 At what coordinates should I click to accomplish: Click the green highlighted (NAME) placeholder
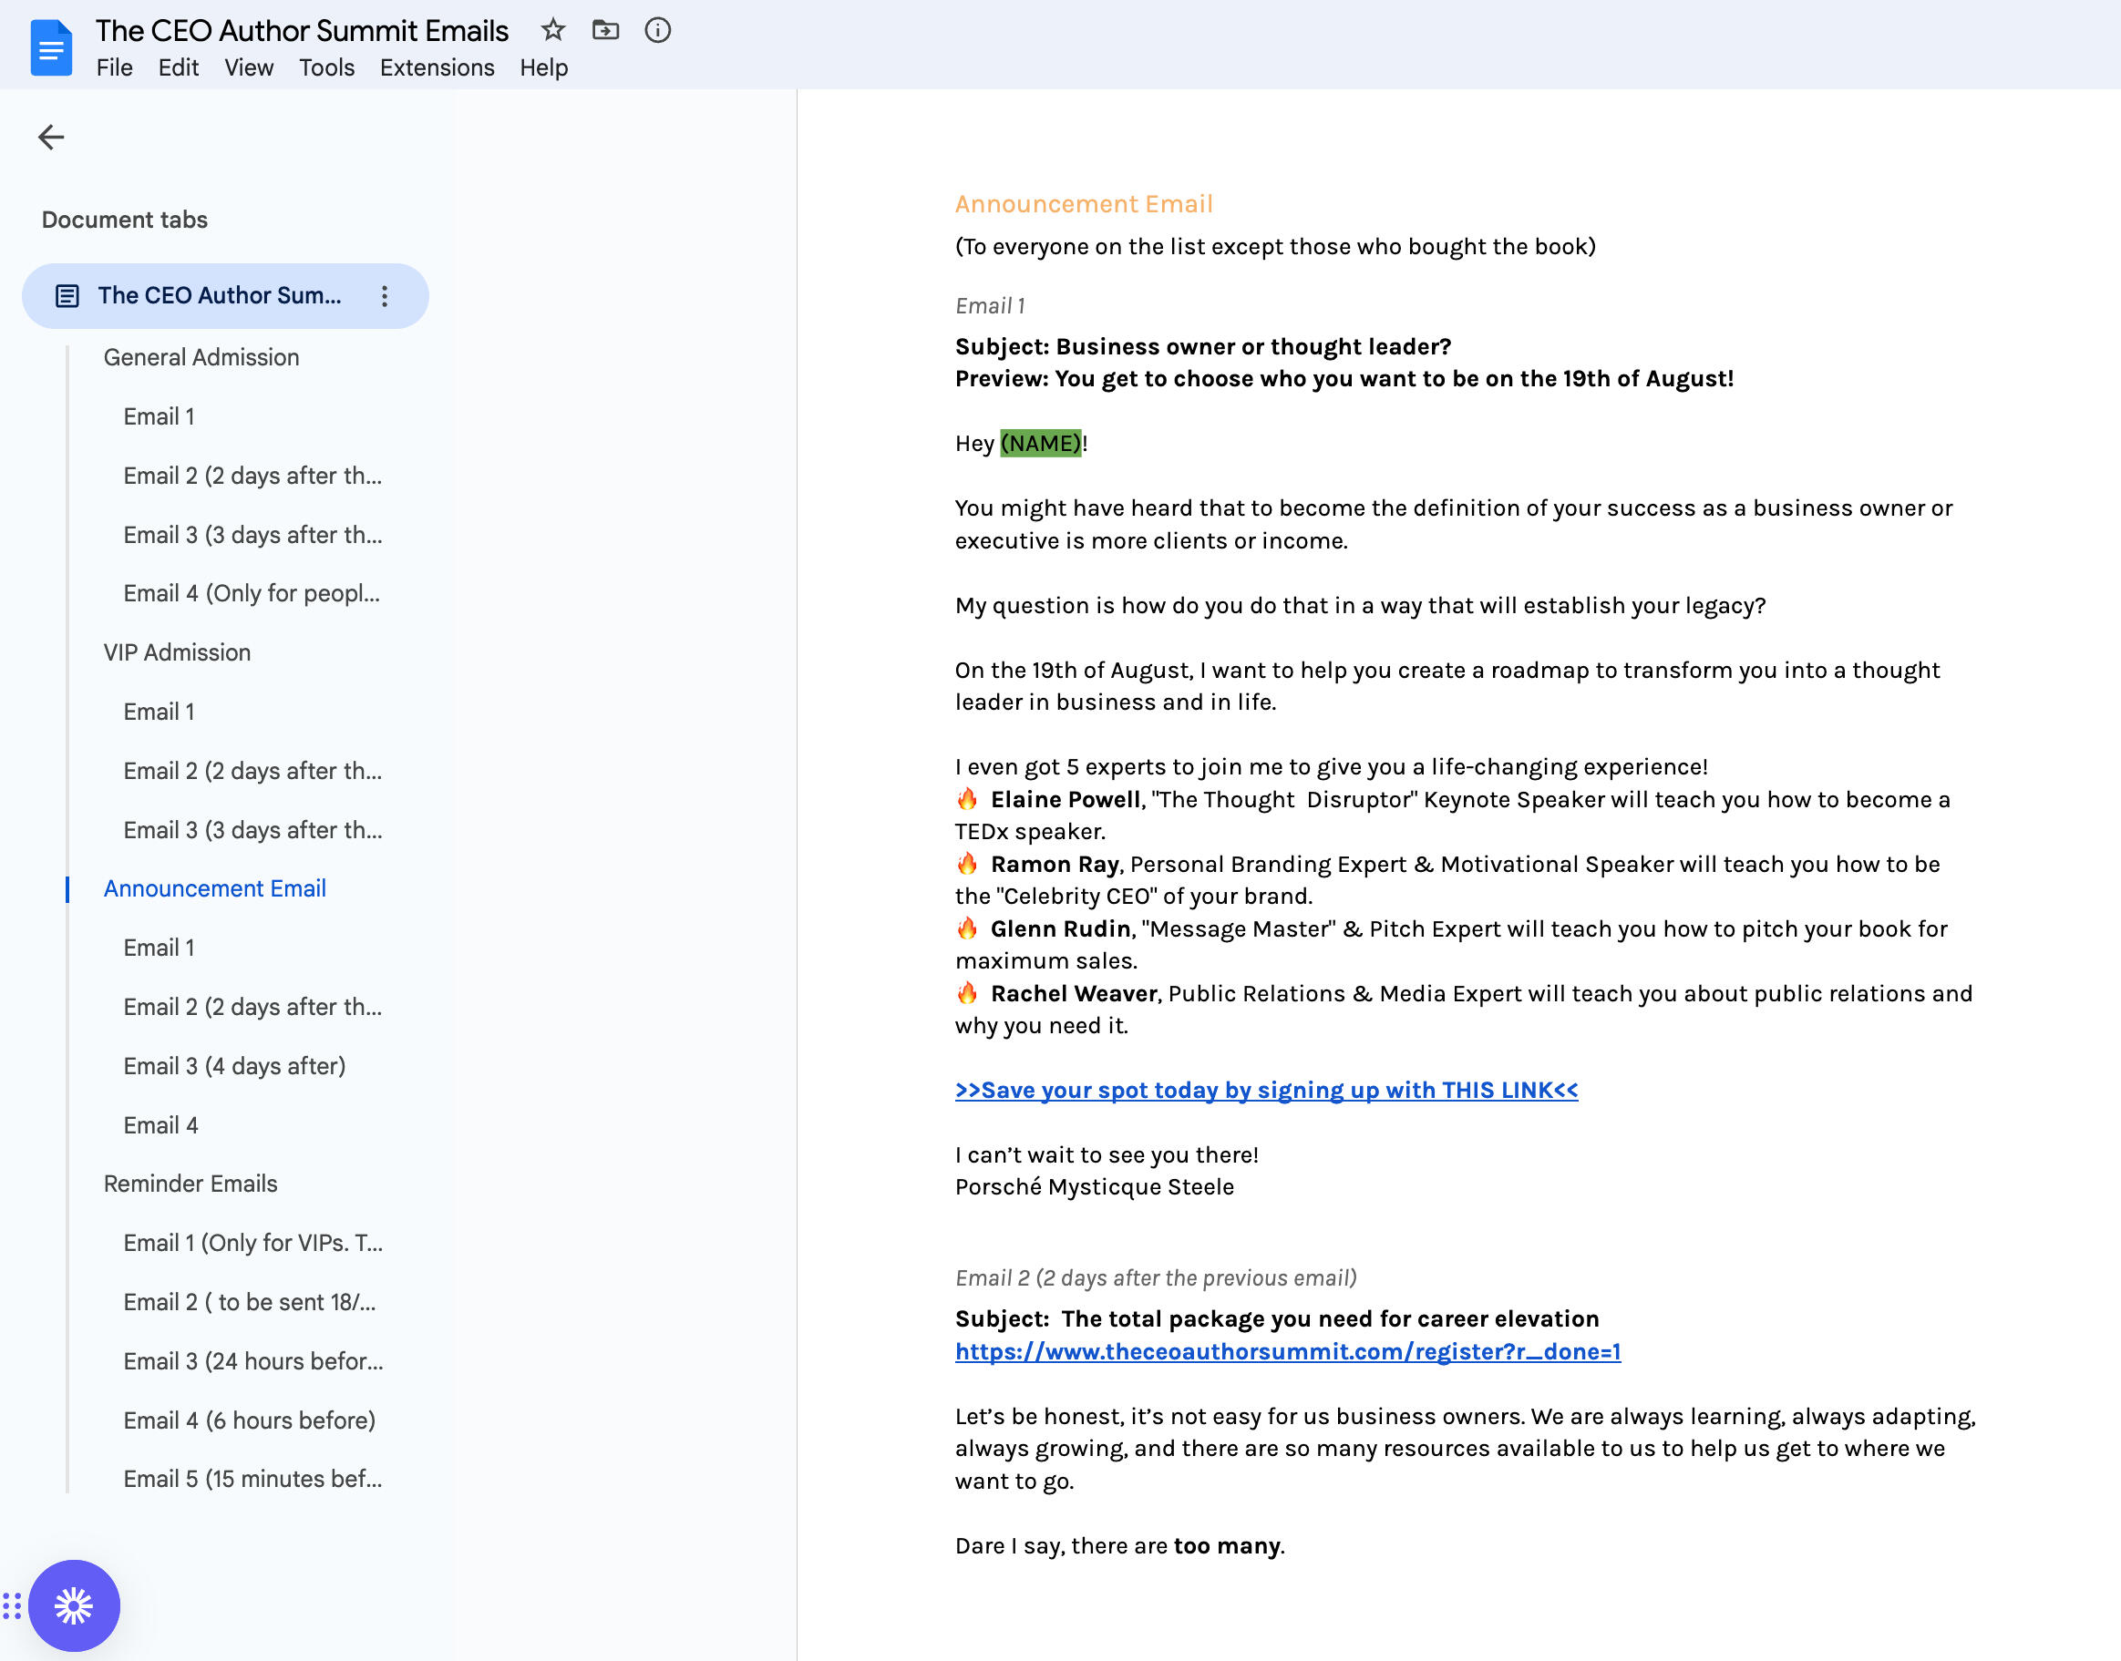[1040, 444]
